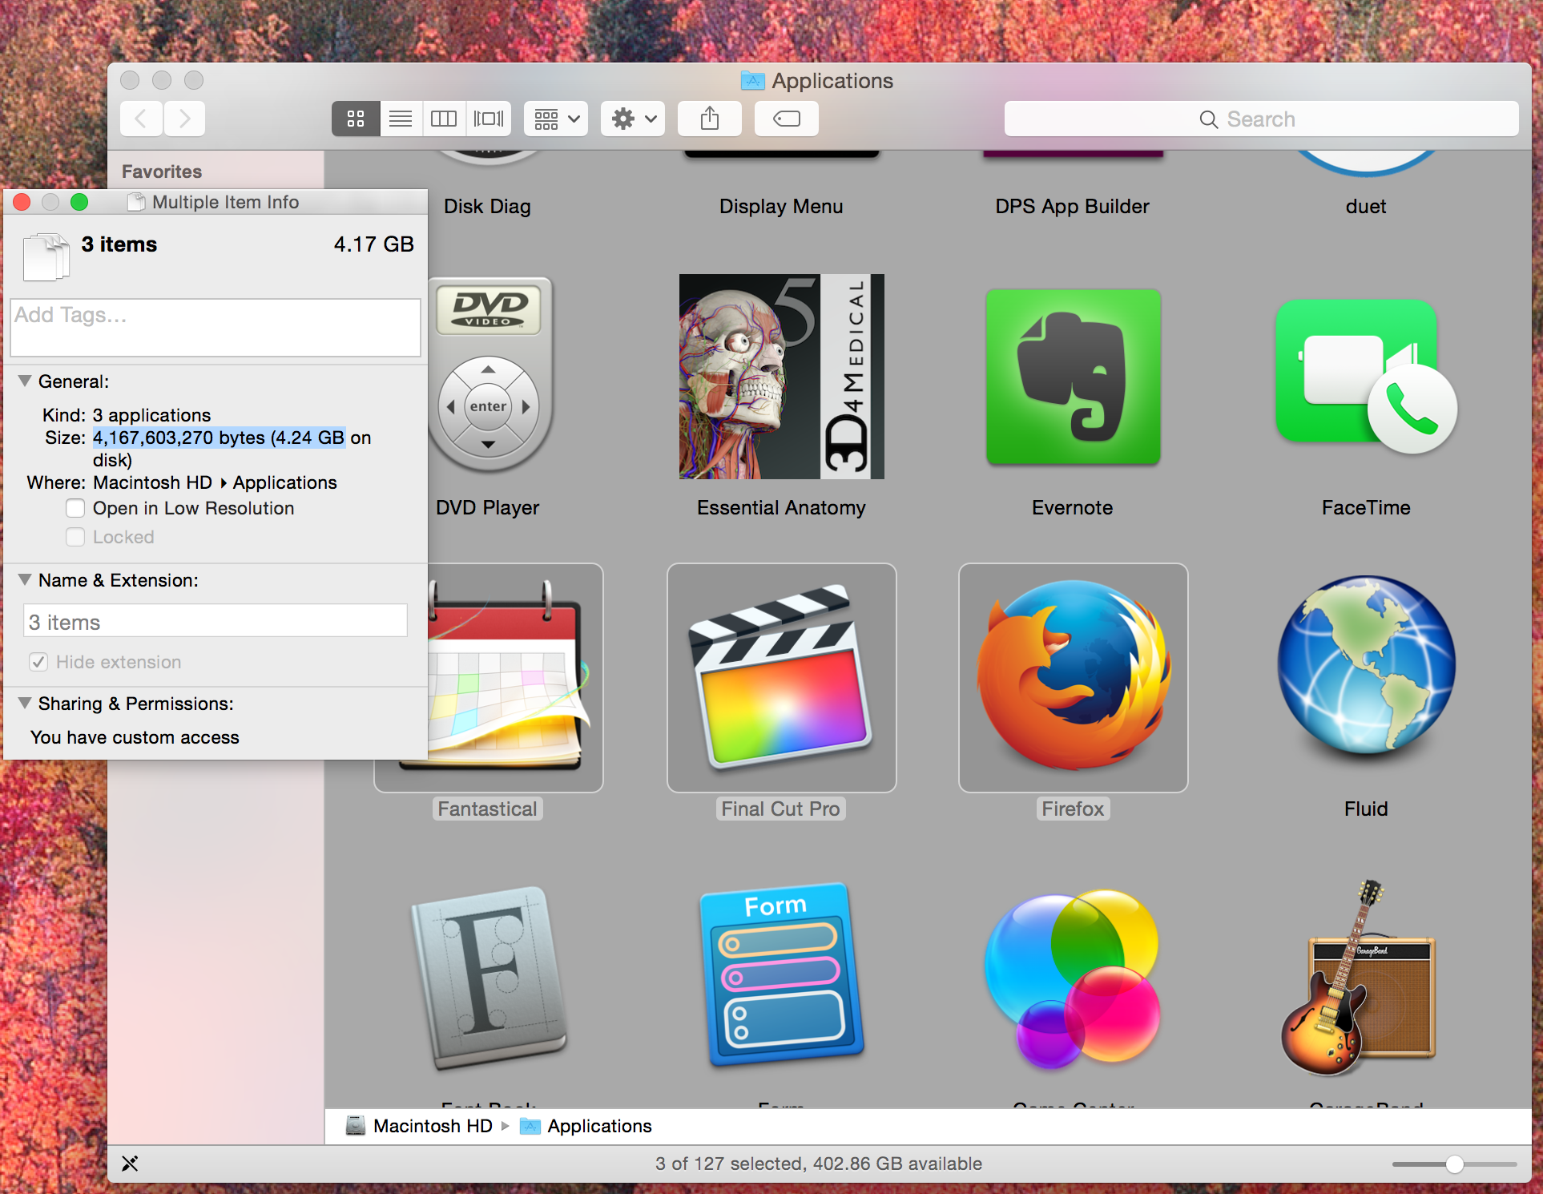1543x1194 pixels.
Task: Adjust the icon size slider
Action: pos(1455,1164)
